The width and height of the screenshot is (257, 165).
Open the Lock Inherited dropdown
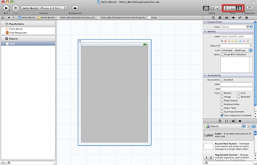coord(237,50)
